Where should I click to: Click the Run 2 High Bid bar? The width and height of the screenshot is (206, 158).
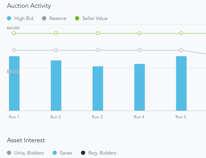[x=56, y=85]
